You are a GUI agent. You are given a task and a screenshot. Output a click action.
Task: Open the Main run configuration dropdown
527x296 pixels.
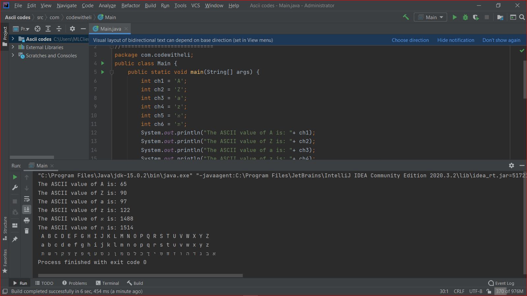(x=430, y=17)
